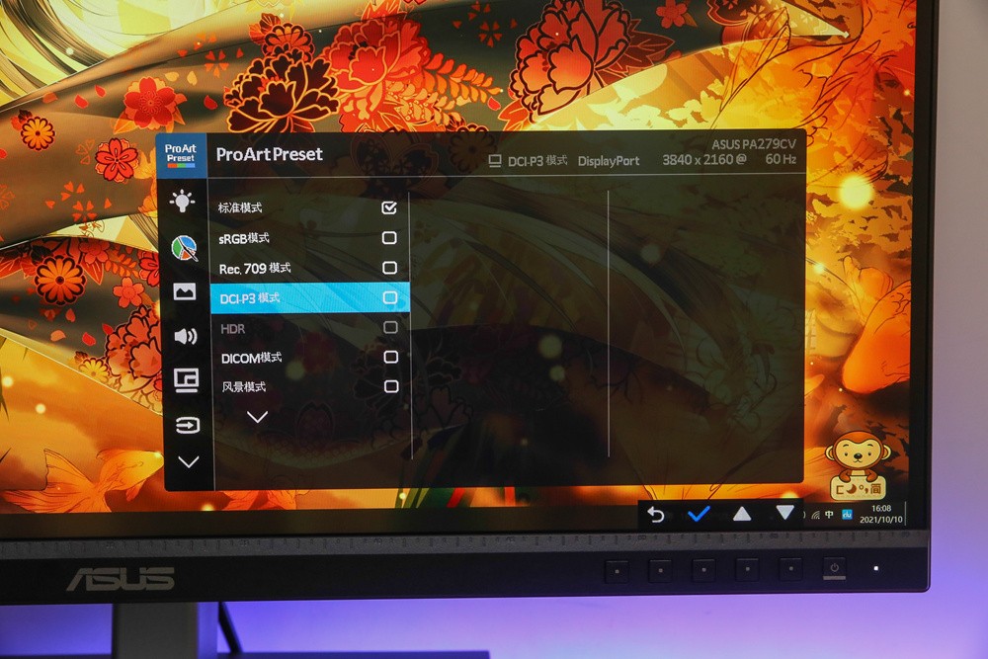Click the 60 Hz refresh rate text
The height and width of the screenshot is (659, 988).
781,159
